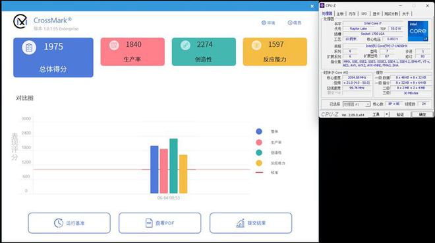Click the pink productivity bar in chart
Screen dimensions: 435x243
[x=163, y=171]
